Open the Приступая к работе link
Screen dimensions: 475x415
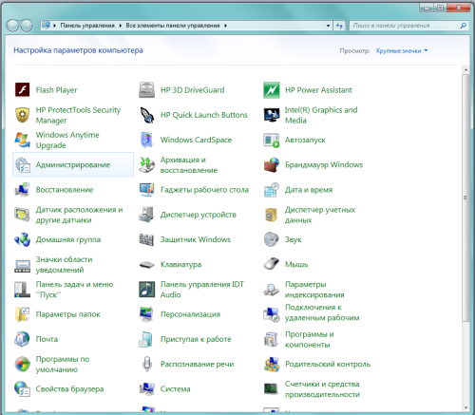(x=196, y=339)
